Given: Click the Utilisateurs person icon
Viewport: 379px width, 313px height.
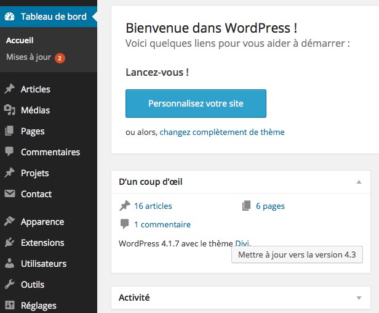Looking at the screenshot, I should 9,263.
